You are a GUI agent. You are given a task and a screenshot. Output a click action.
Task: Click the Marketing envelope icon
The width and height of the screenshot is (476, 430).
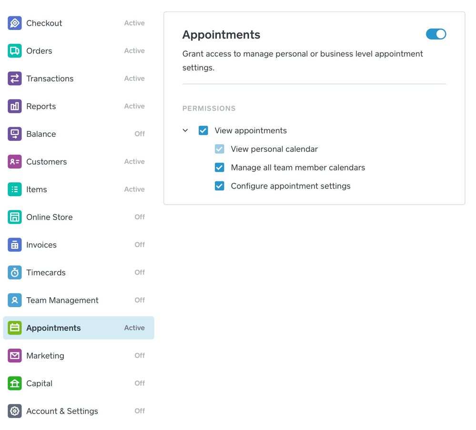(15, 356)
